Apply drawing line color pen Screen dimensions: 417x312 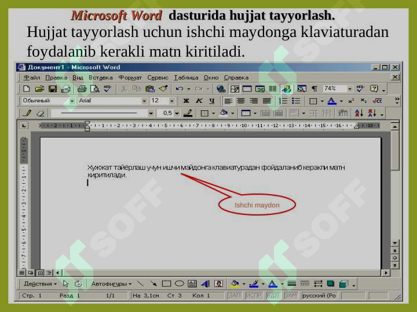point(254,284)
